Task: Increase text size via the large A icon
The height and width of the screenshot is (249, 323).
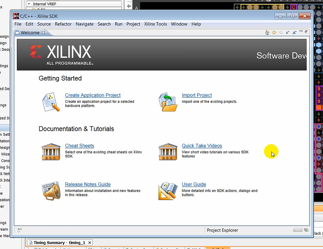Action: [x=294, y=32]
